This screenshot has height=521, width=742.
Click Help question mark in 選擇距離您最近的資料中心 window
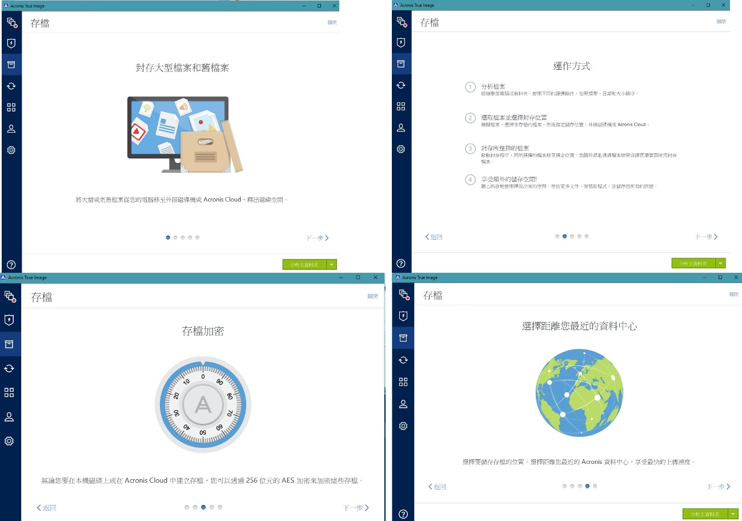pos(403,514)
